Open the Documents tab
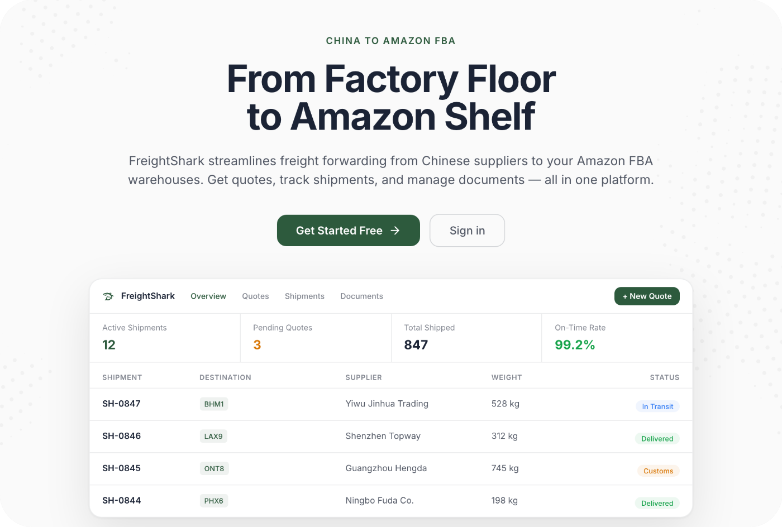 (362, 296)
